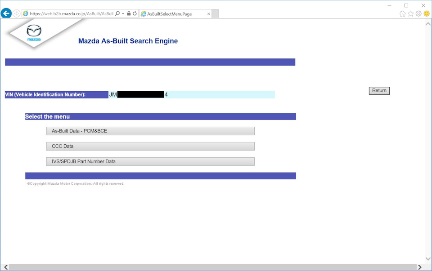Go back with the browser Back arrow

tap(6, 13)
